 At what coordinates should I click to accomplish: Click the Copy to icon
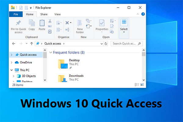59,30
